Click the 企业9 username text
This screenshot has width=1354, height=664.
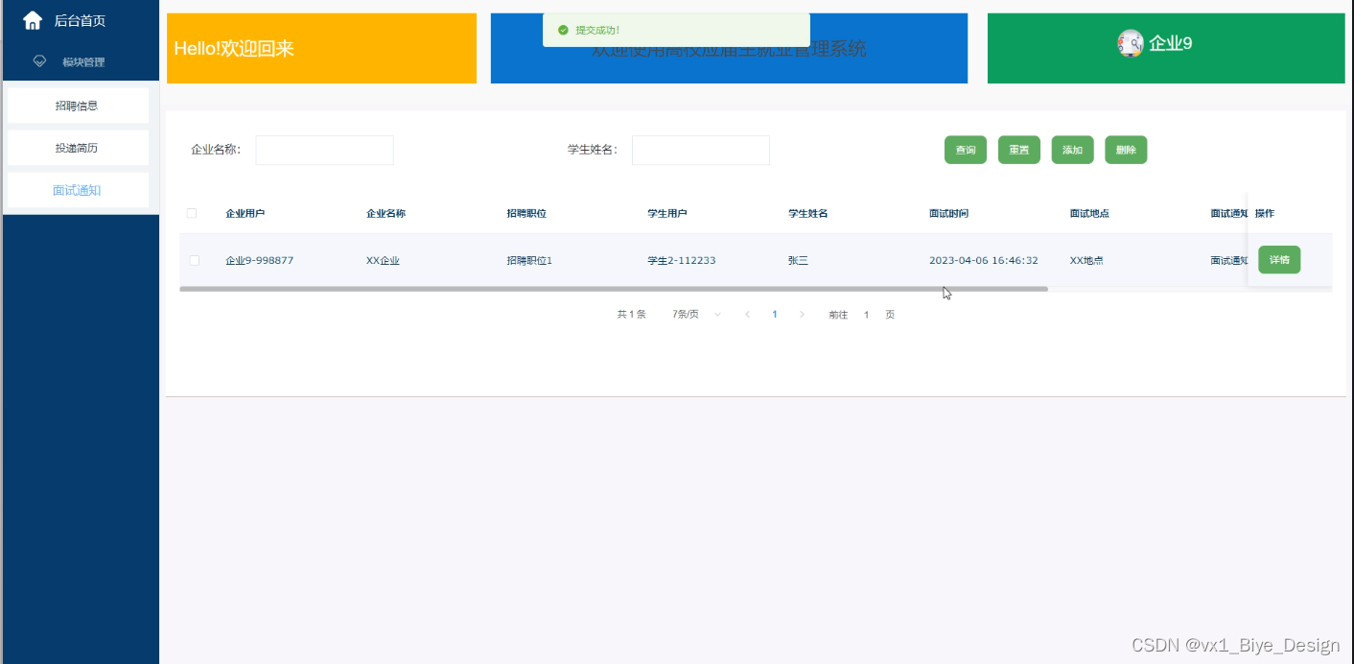pyautogui.click(x=1170, y=43)
